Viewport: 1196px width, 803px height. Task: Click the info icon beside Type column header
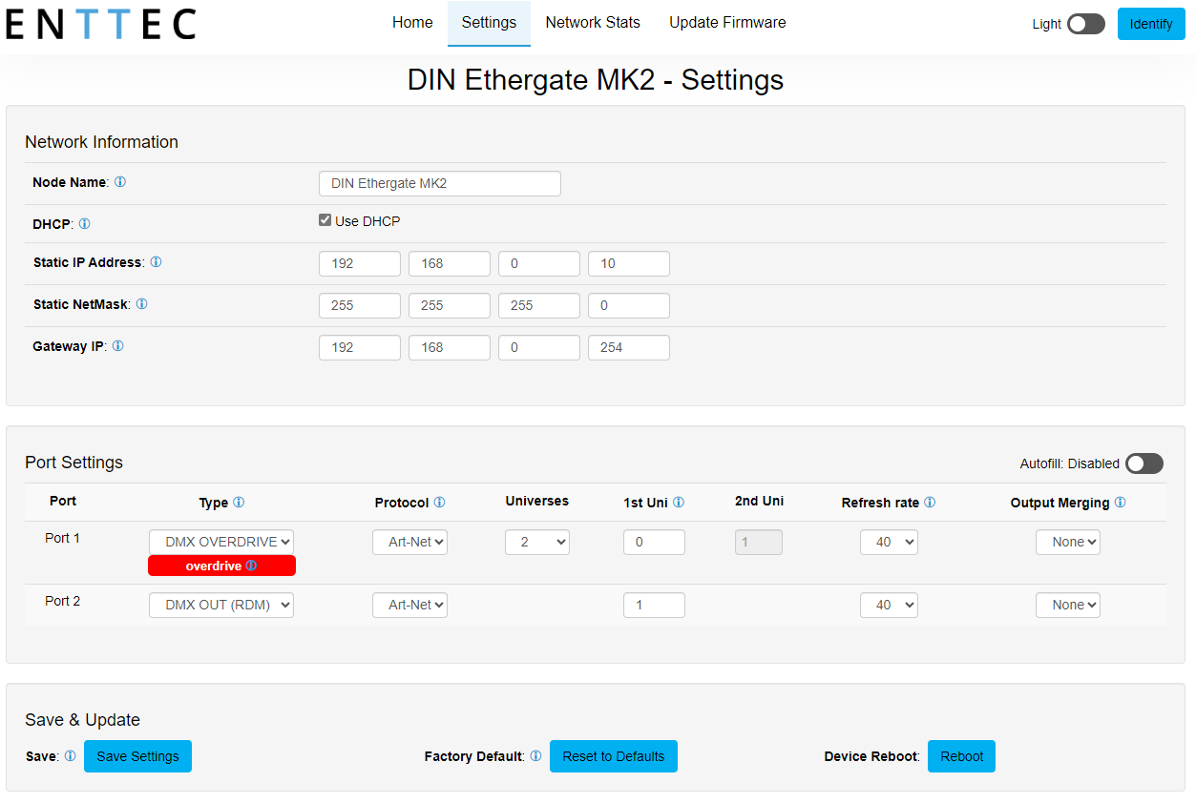pos(239,502)
